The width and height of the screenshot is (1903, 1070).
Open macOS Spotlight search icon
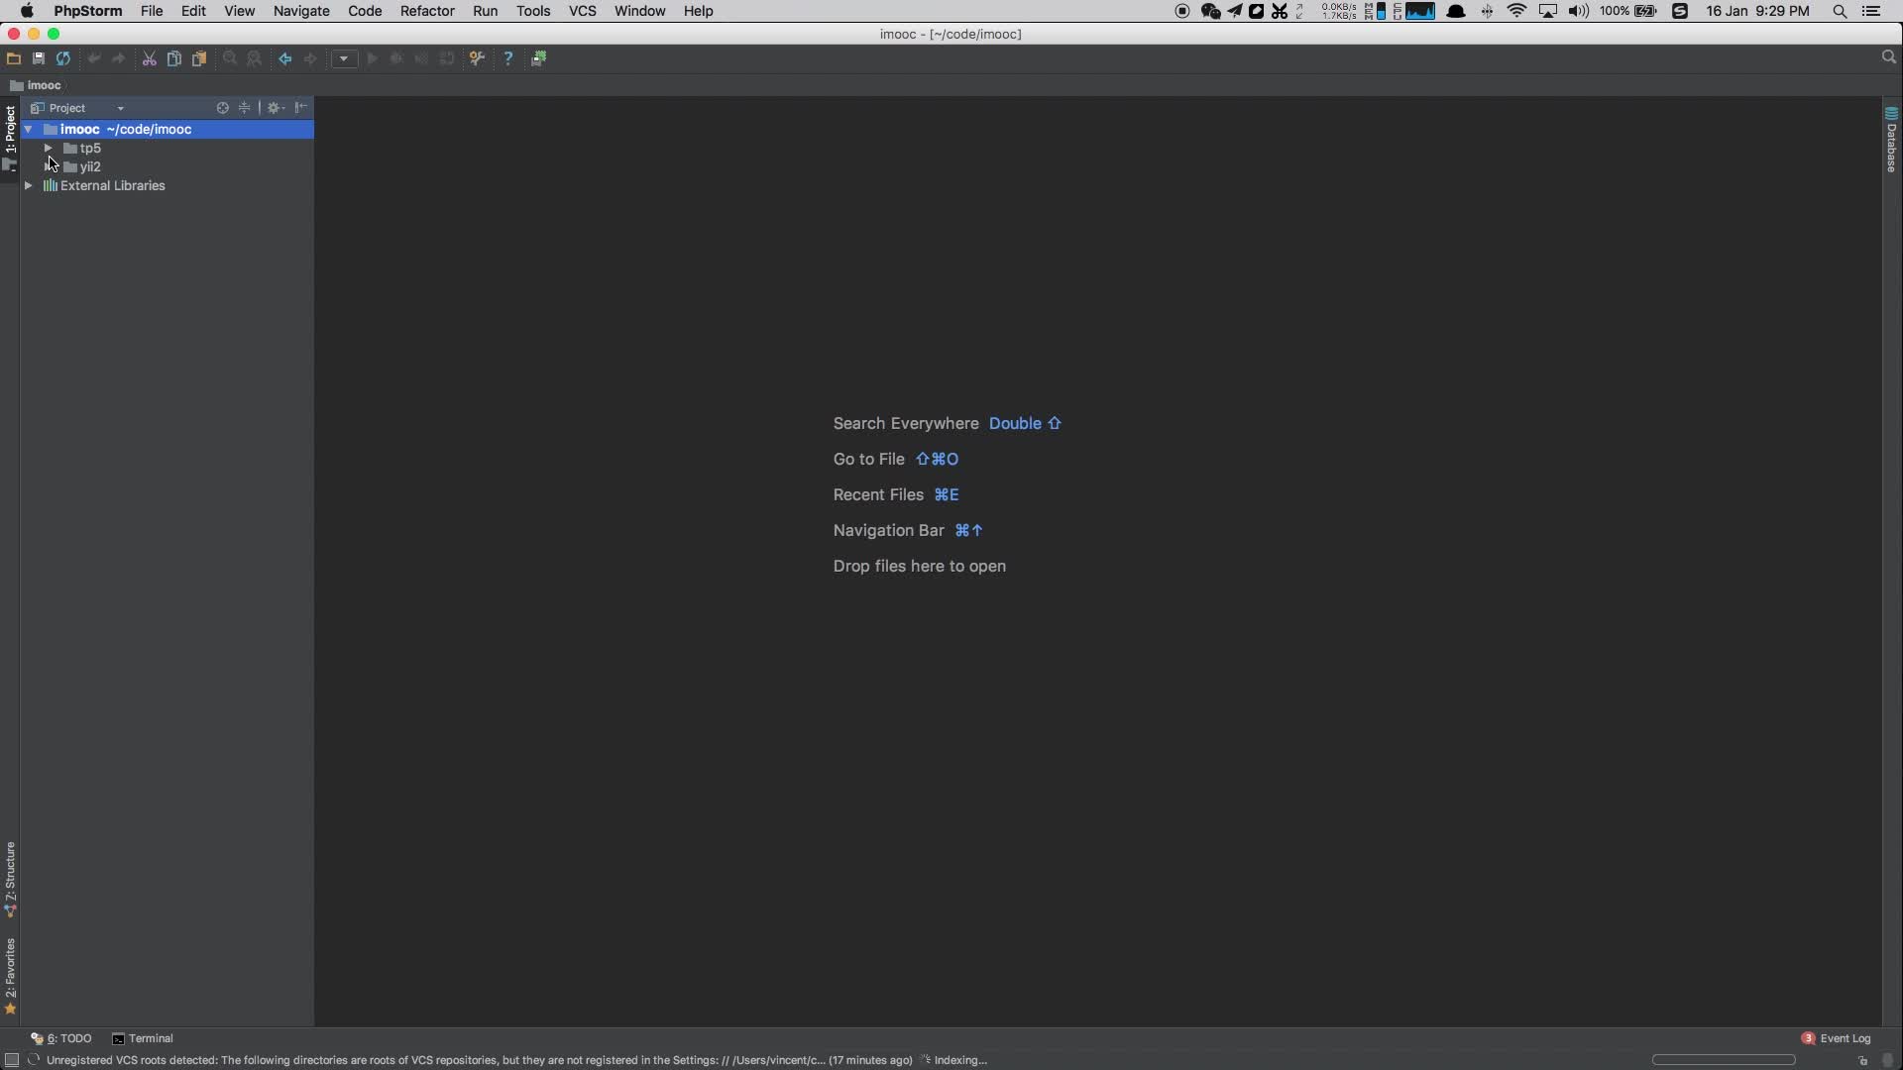tap(1840, 11)
